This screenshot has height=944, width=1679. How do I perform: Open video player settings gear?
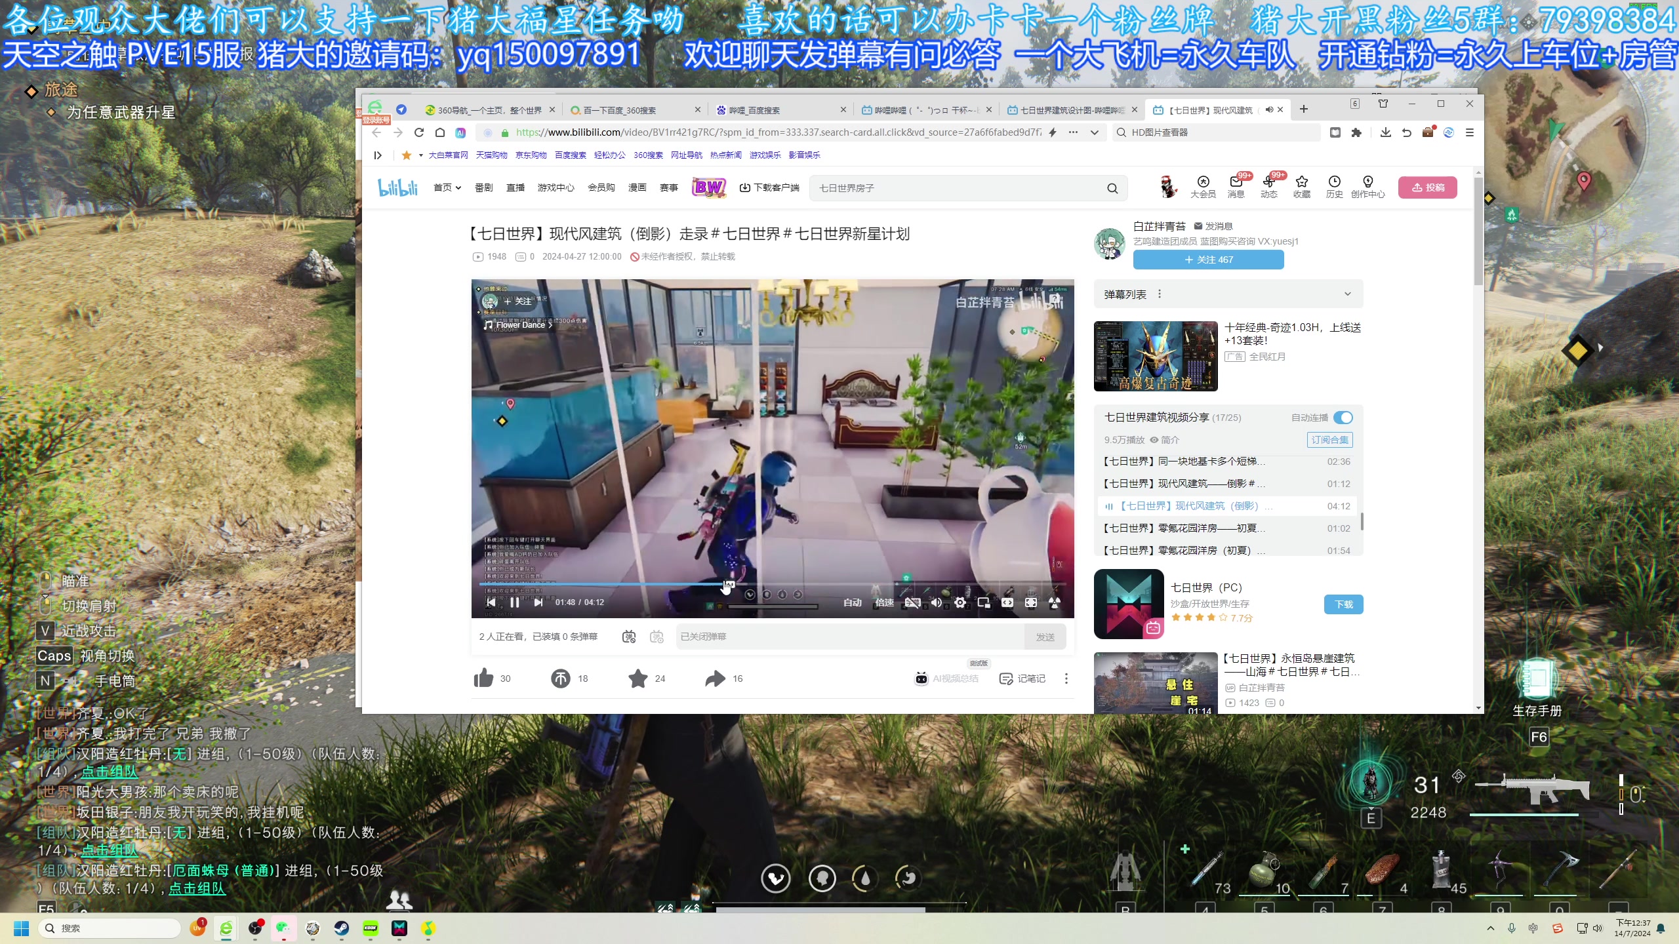pos(960,602)
